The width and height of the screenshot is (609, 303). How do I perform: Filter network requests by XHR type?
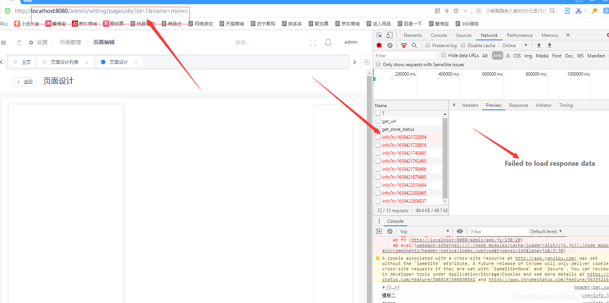tap(497, 56)
